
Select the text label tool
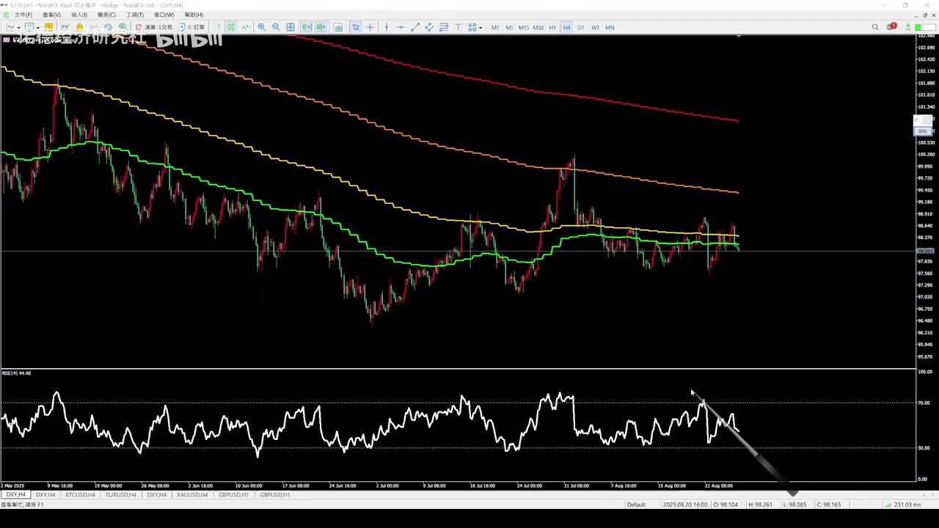(458, 27)
